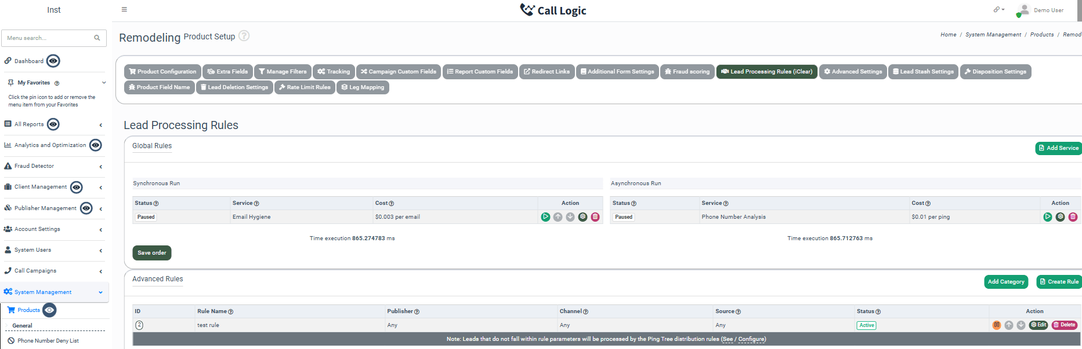Open the Product Configuration tab

(x=162, y=72)
